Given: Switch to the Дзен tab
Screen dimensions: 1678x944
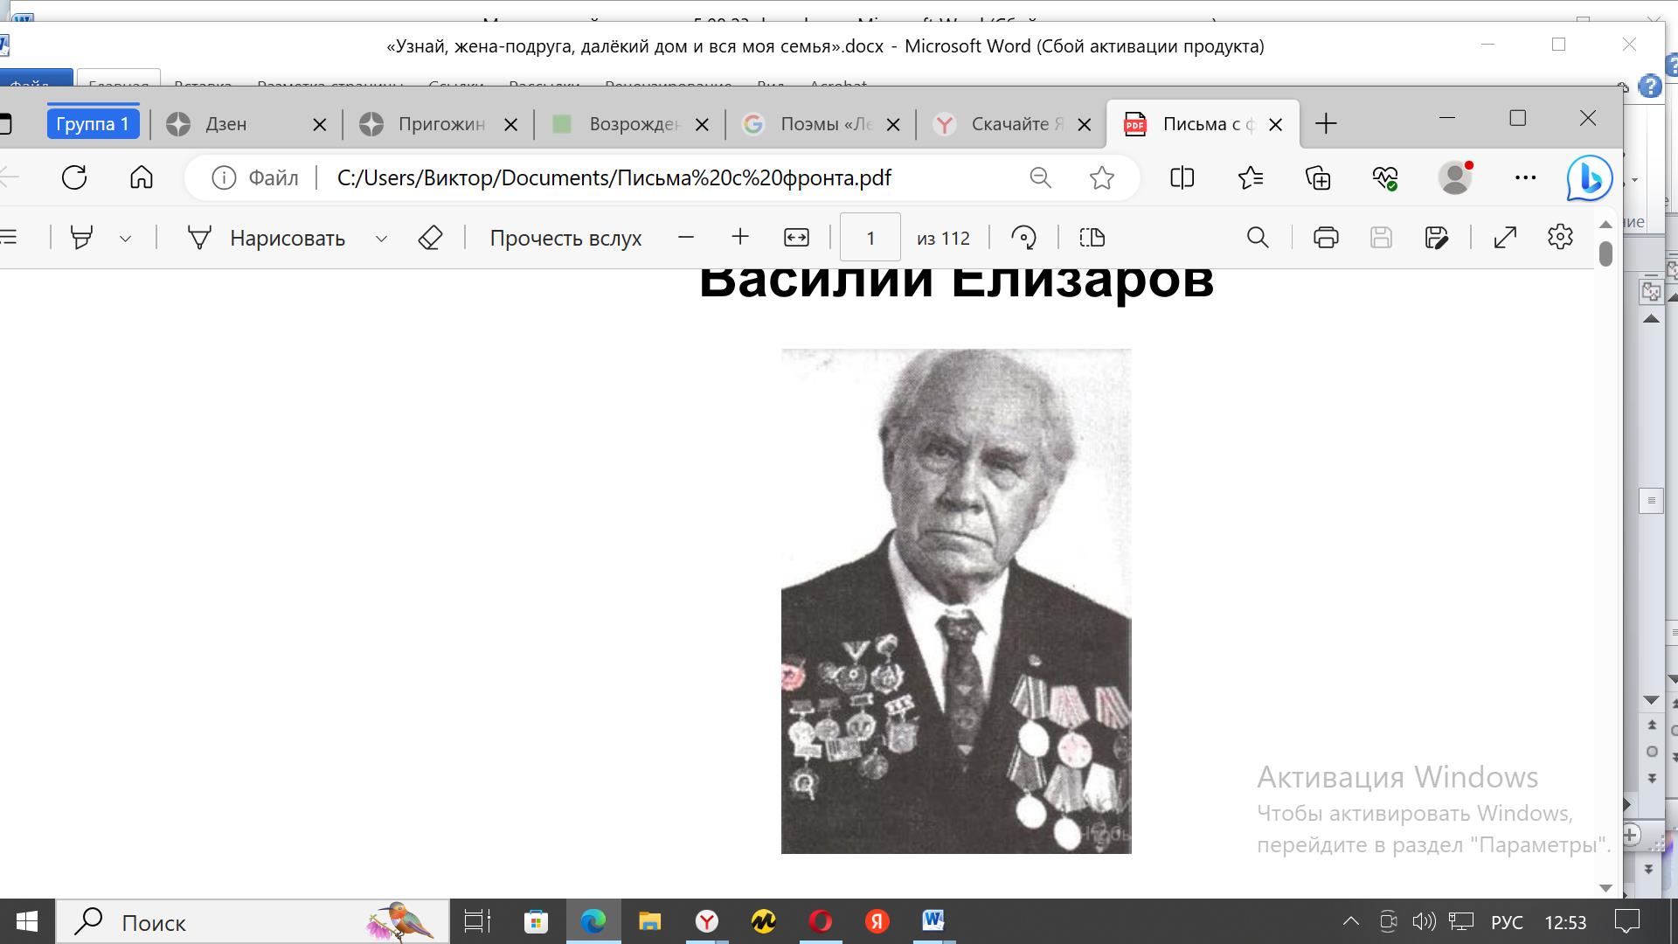Looking at the screenshot, I should point(227,124).
